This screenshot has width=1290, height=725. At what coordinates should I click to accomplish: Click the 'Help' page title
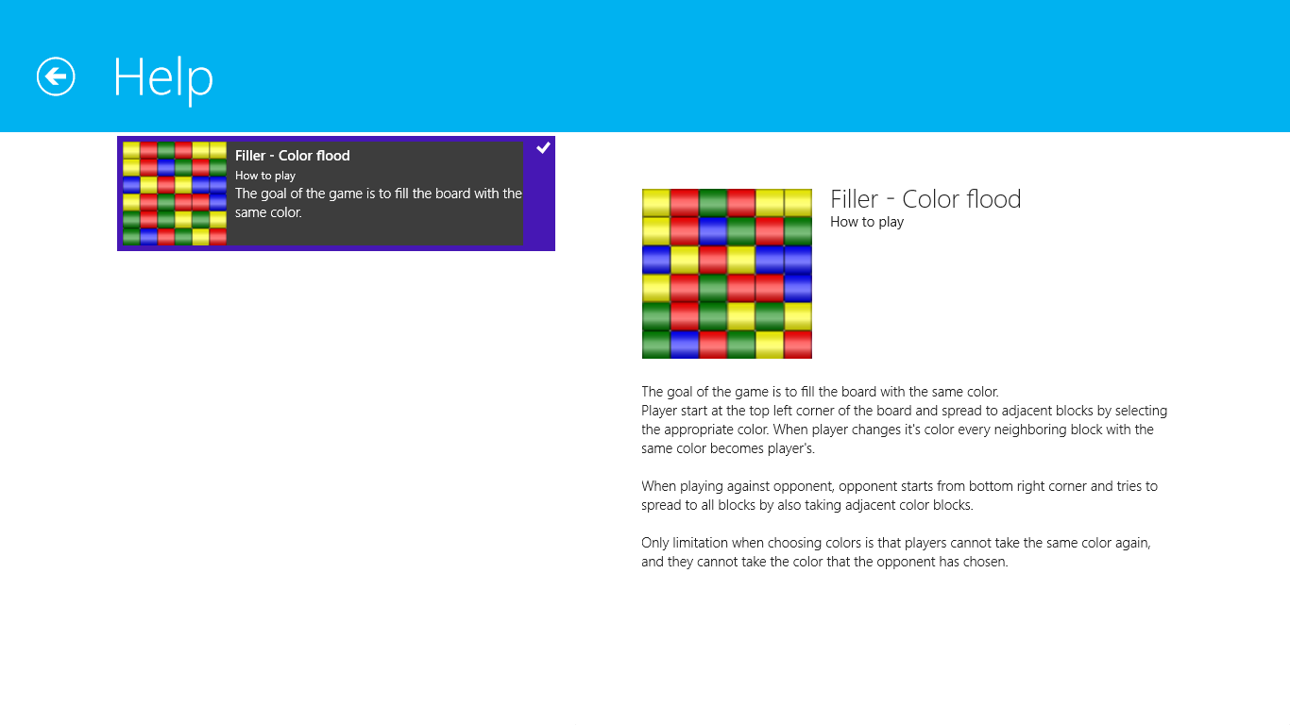[x=163, y=76]
